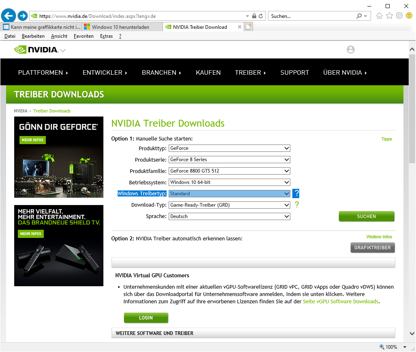Go back with the browser Back arrow
Image resolution: width=416 pixels, height=352 pixels.
coord(9,16)
